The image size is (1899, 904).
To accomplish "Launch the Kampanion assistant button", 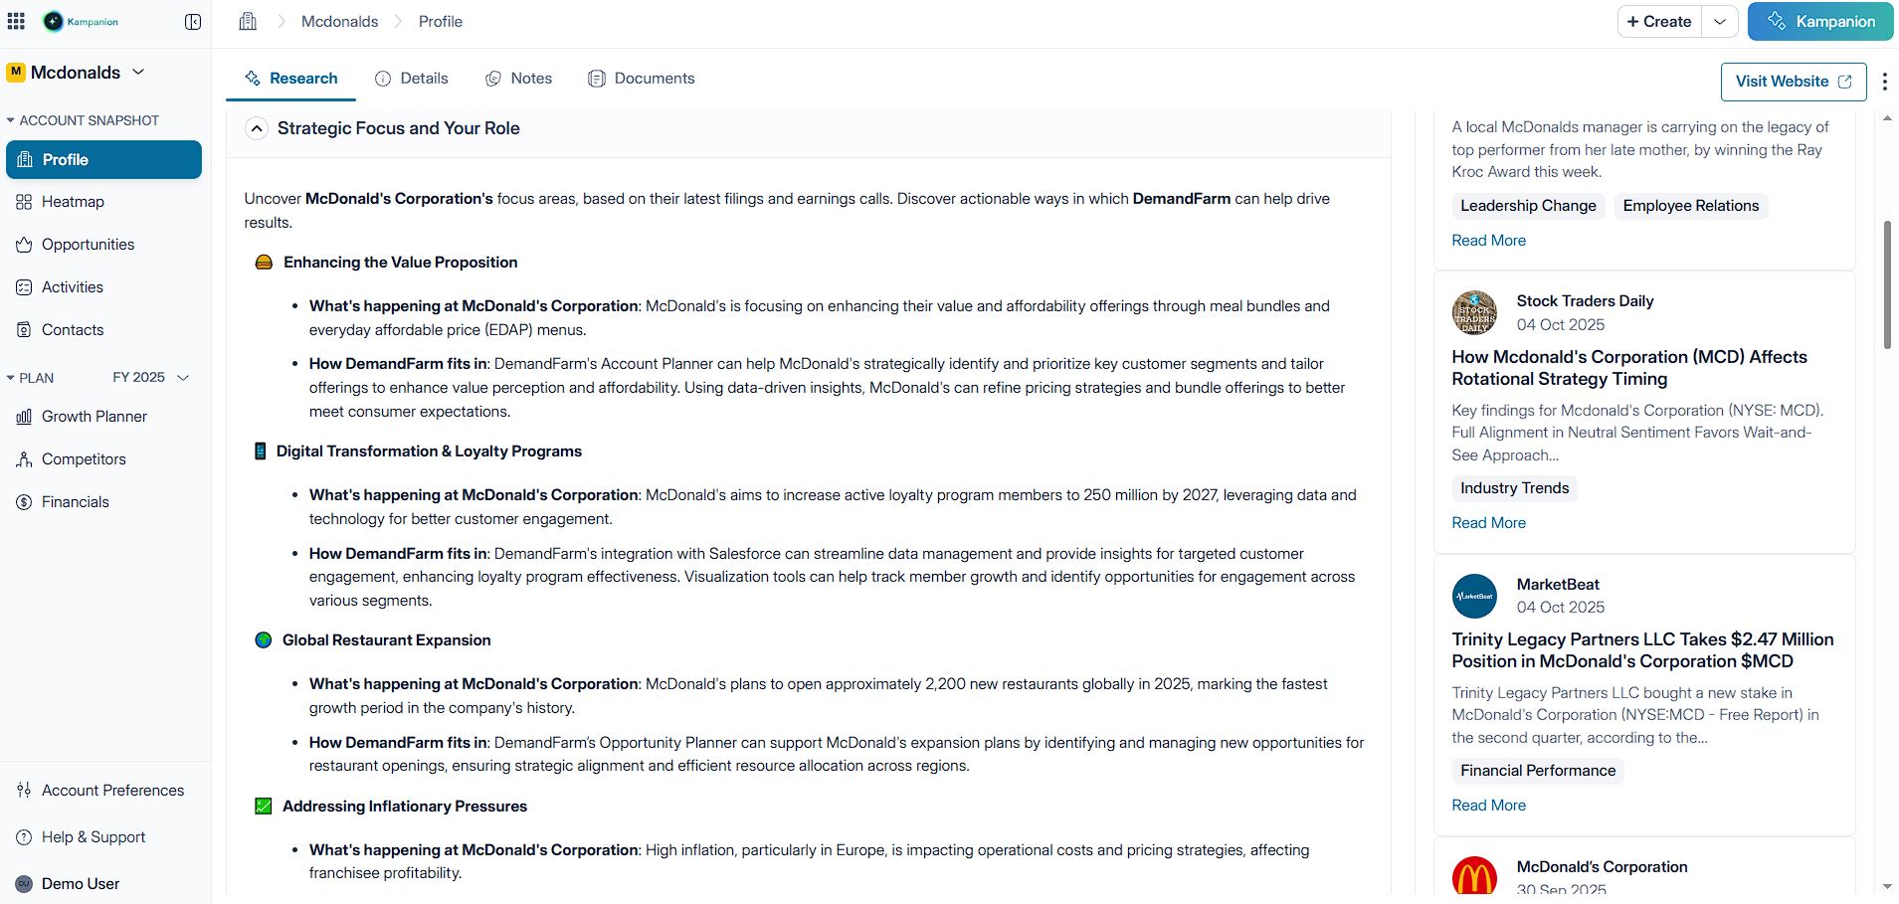I will point(1820,22).
